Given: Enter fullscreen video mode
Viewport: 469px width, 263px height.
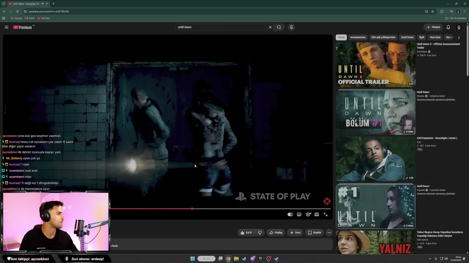Looking at the screenshot, I should 325,214.
